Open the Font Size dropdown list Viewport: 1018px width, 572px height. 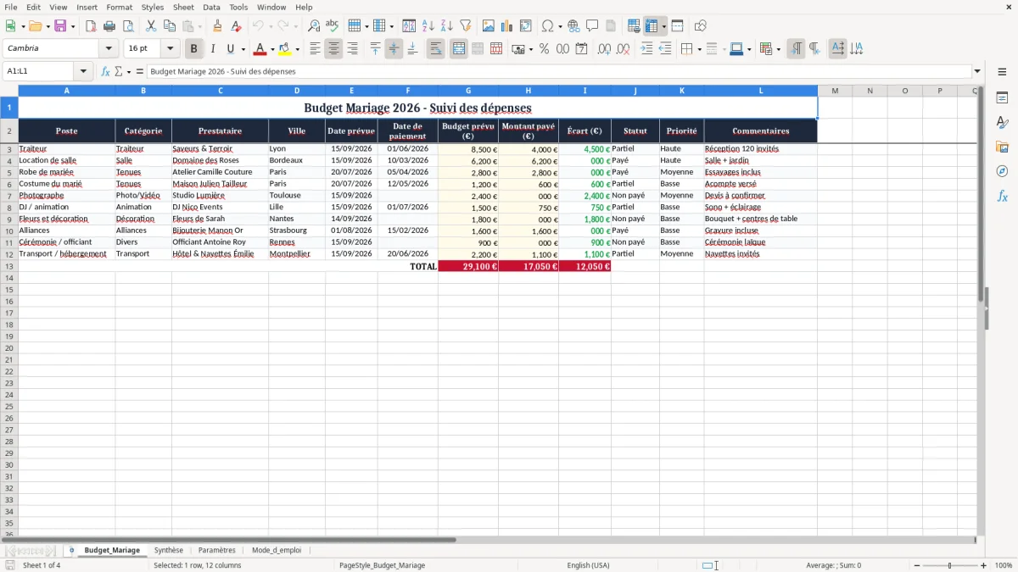click(x=170, y=49)
